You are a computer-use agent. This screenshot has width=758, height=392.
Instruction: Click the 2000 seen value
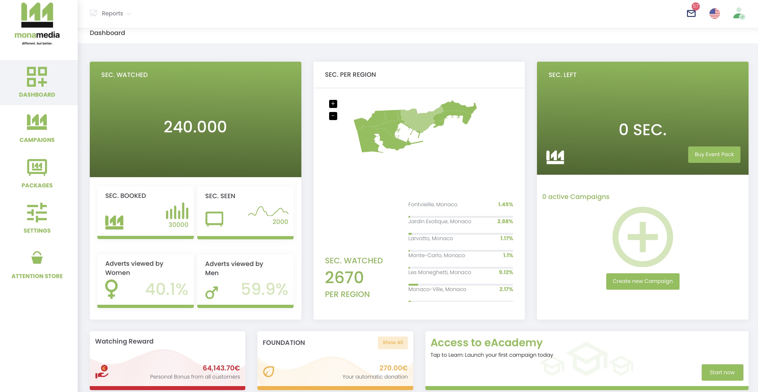tap(280, 222)
